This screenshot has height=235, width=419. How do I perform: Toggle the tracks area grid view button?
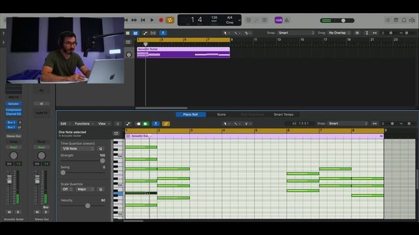[128, 33]
